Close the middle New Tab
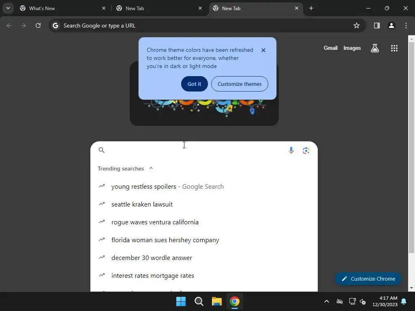 (200, 8)
